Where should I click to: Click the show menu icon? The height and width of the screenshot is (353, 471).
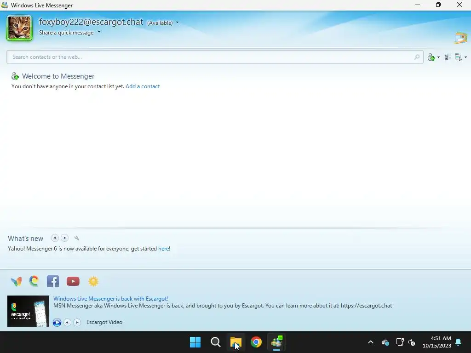point(459,57)
